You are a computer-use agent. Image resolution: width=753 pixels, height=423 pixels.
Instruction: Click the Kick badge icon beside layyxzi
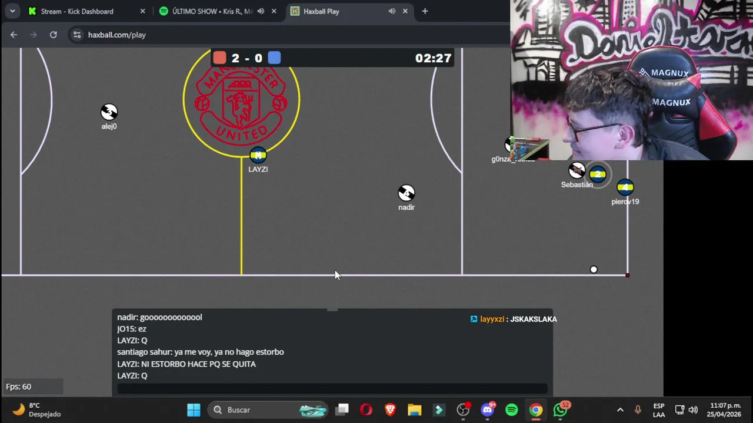click(474, 319)
